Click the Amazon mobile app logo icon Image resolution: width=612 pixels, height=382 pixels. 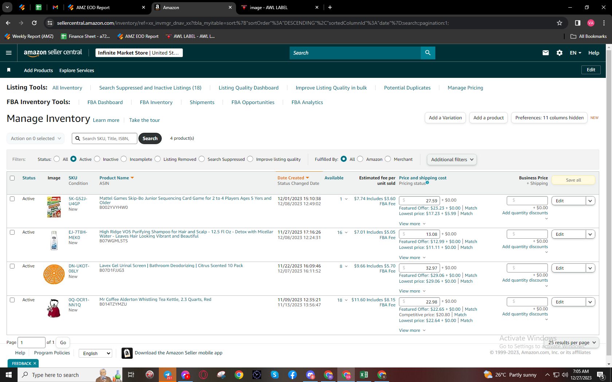127,353
